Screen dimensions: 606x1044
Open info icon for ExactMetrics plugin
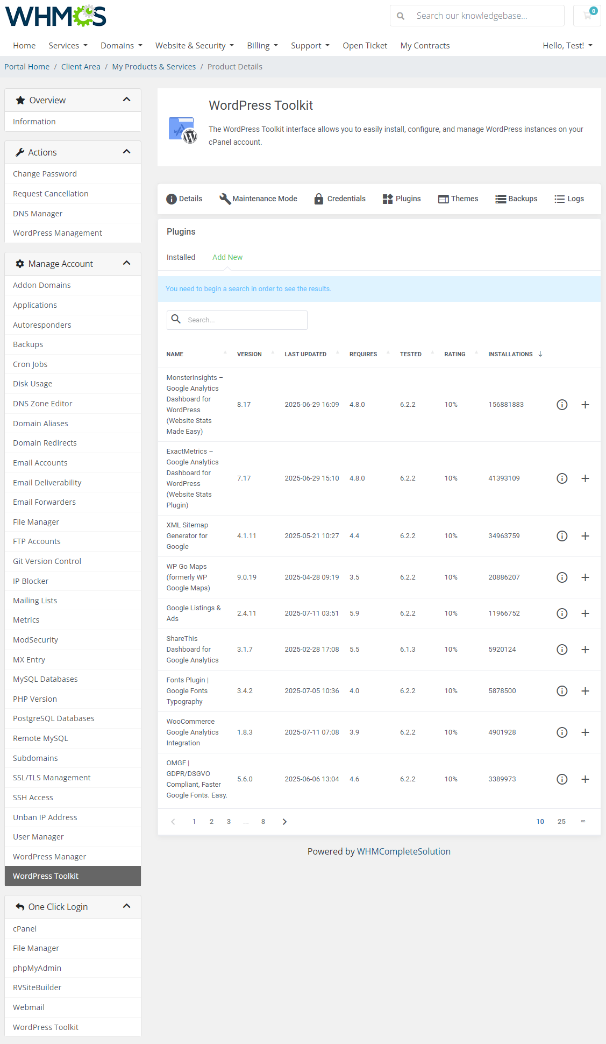562,478
